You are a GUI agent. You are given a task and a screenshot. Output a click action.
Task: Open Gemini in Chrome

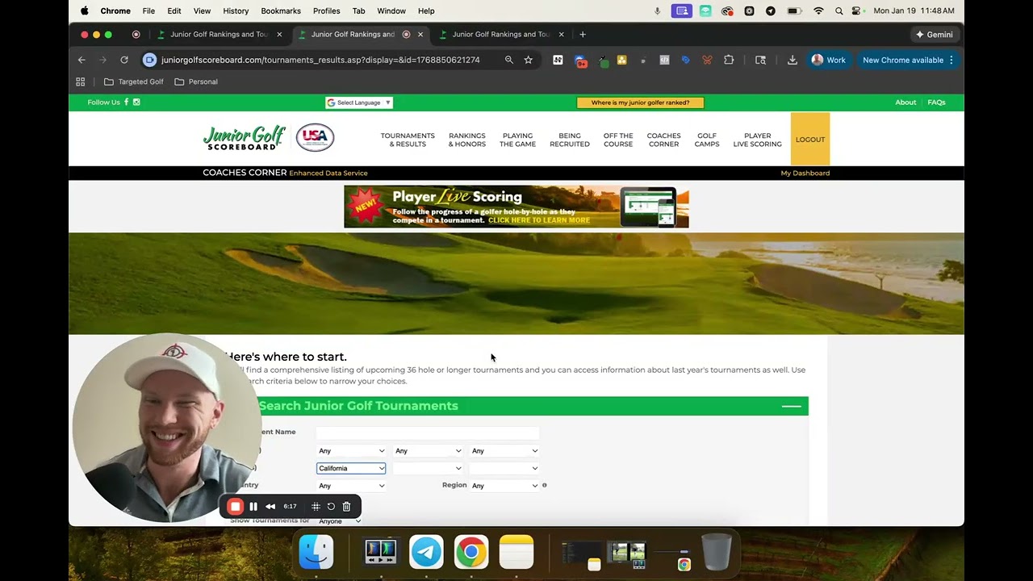point(934,35)
